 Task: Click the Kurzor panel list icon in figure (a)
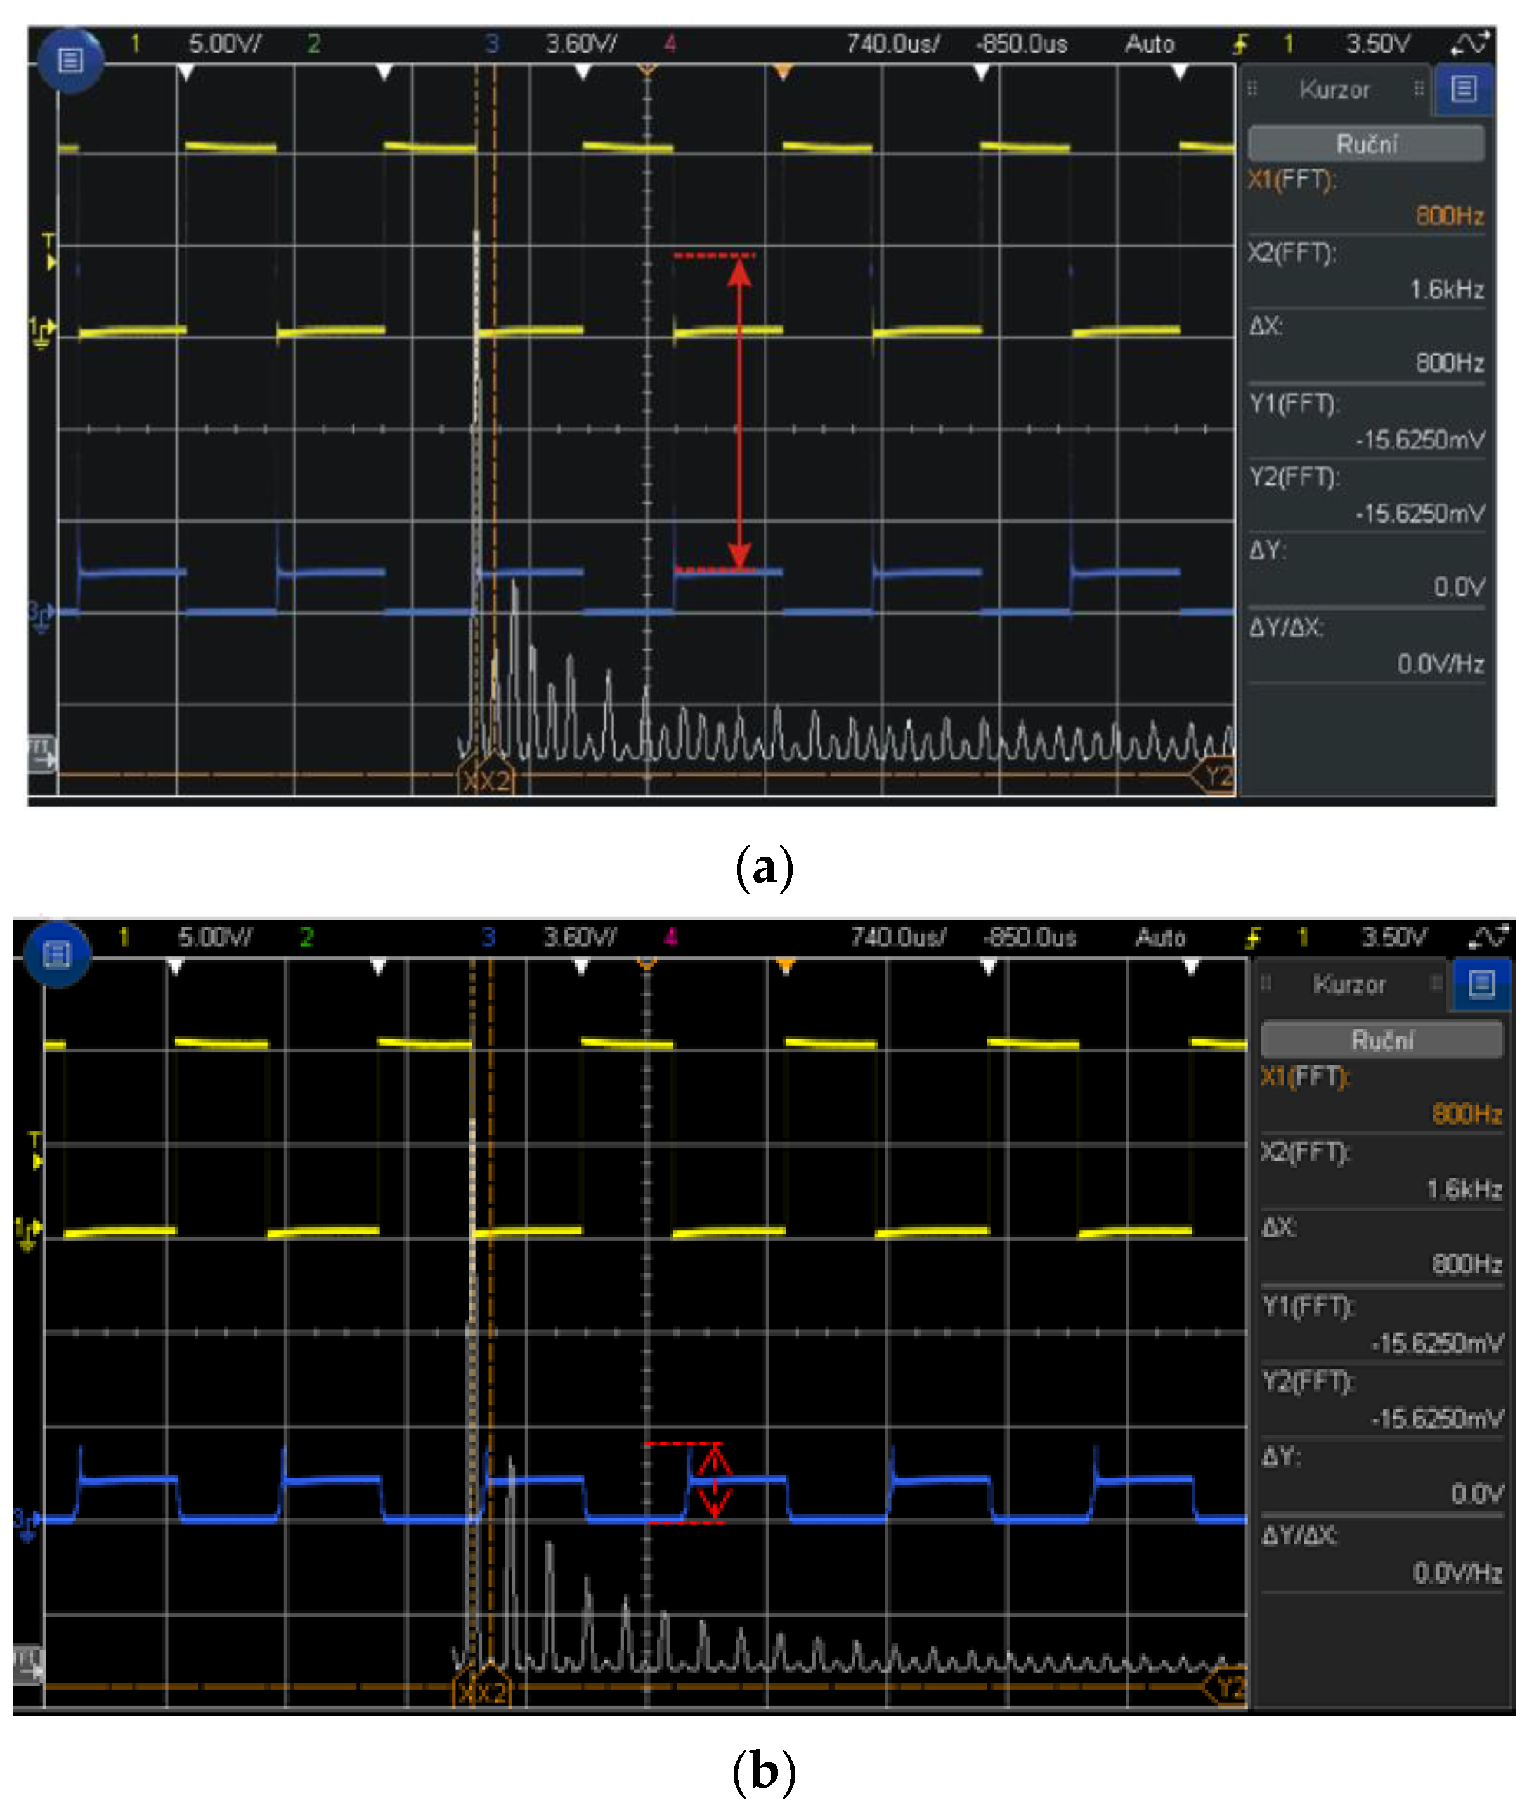[1464, 89]
